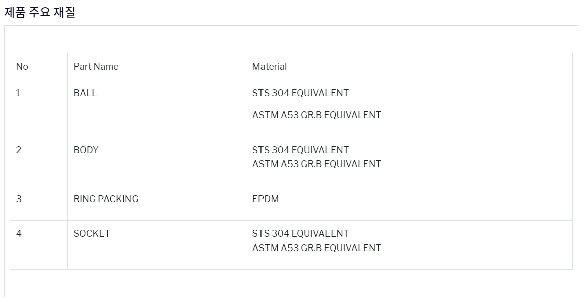Click row number 1 cell
588x301 pixels.
click(x=38, y=108)
